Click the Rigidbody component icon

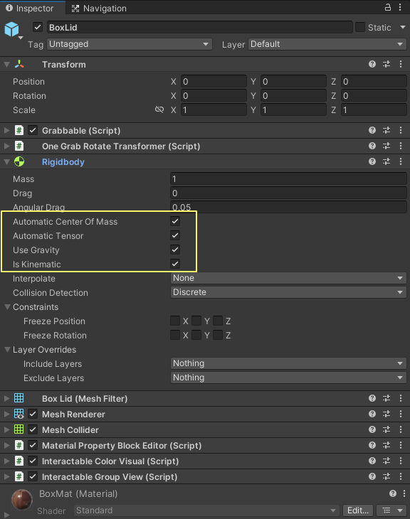click(19, 161)
